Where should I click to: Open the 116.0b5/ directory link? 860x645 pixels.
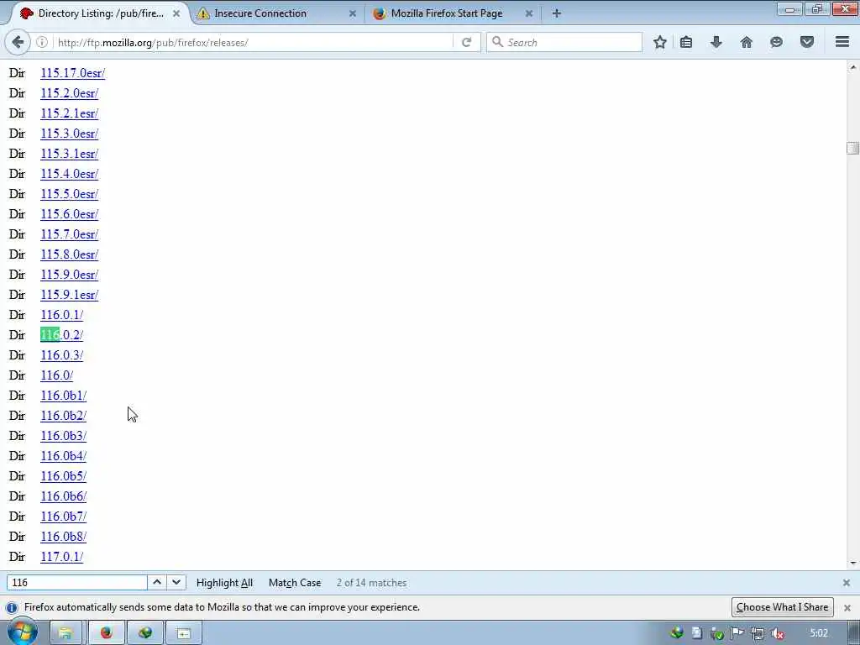point(63,476)
